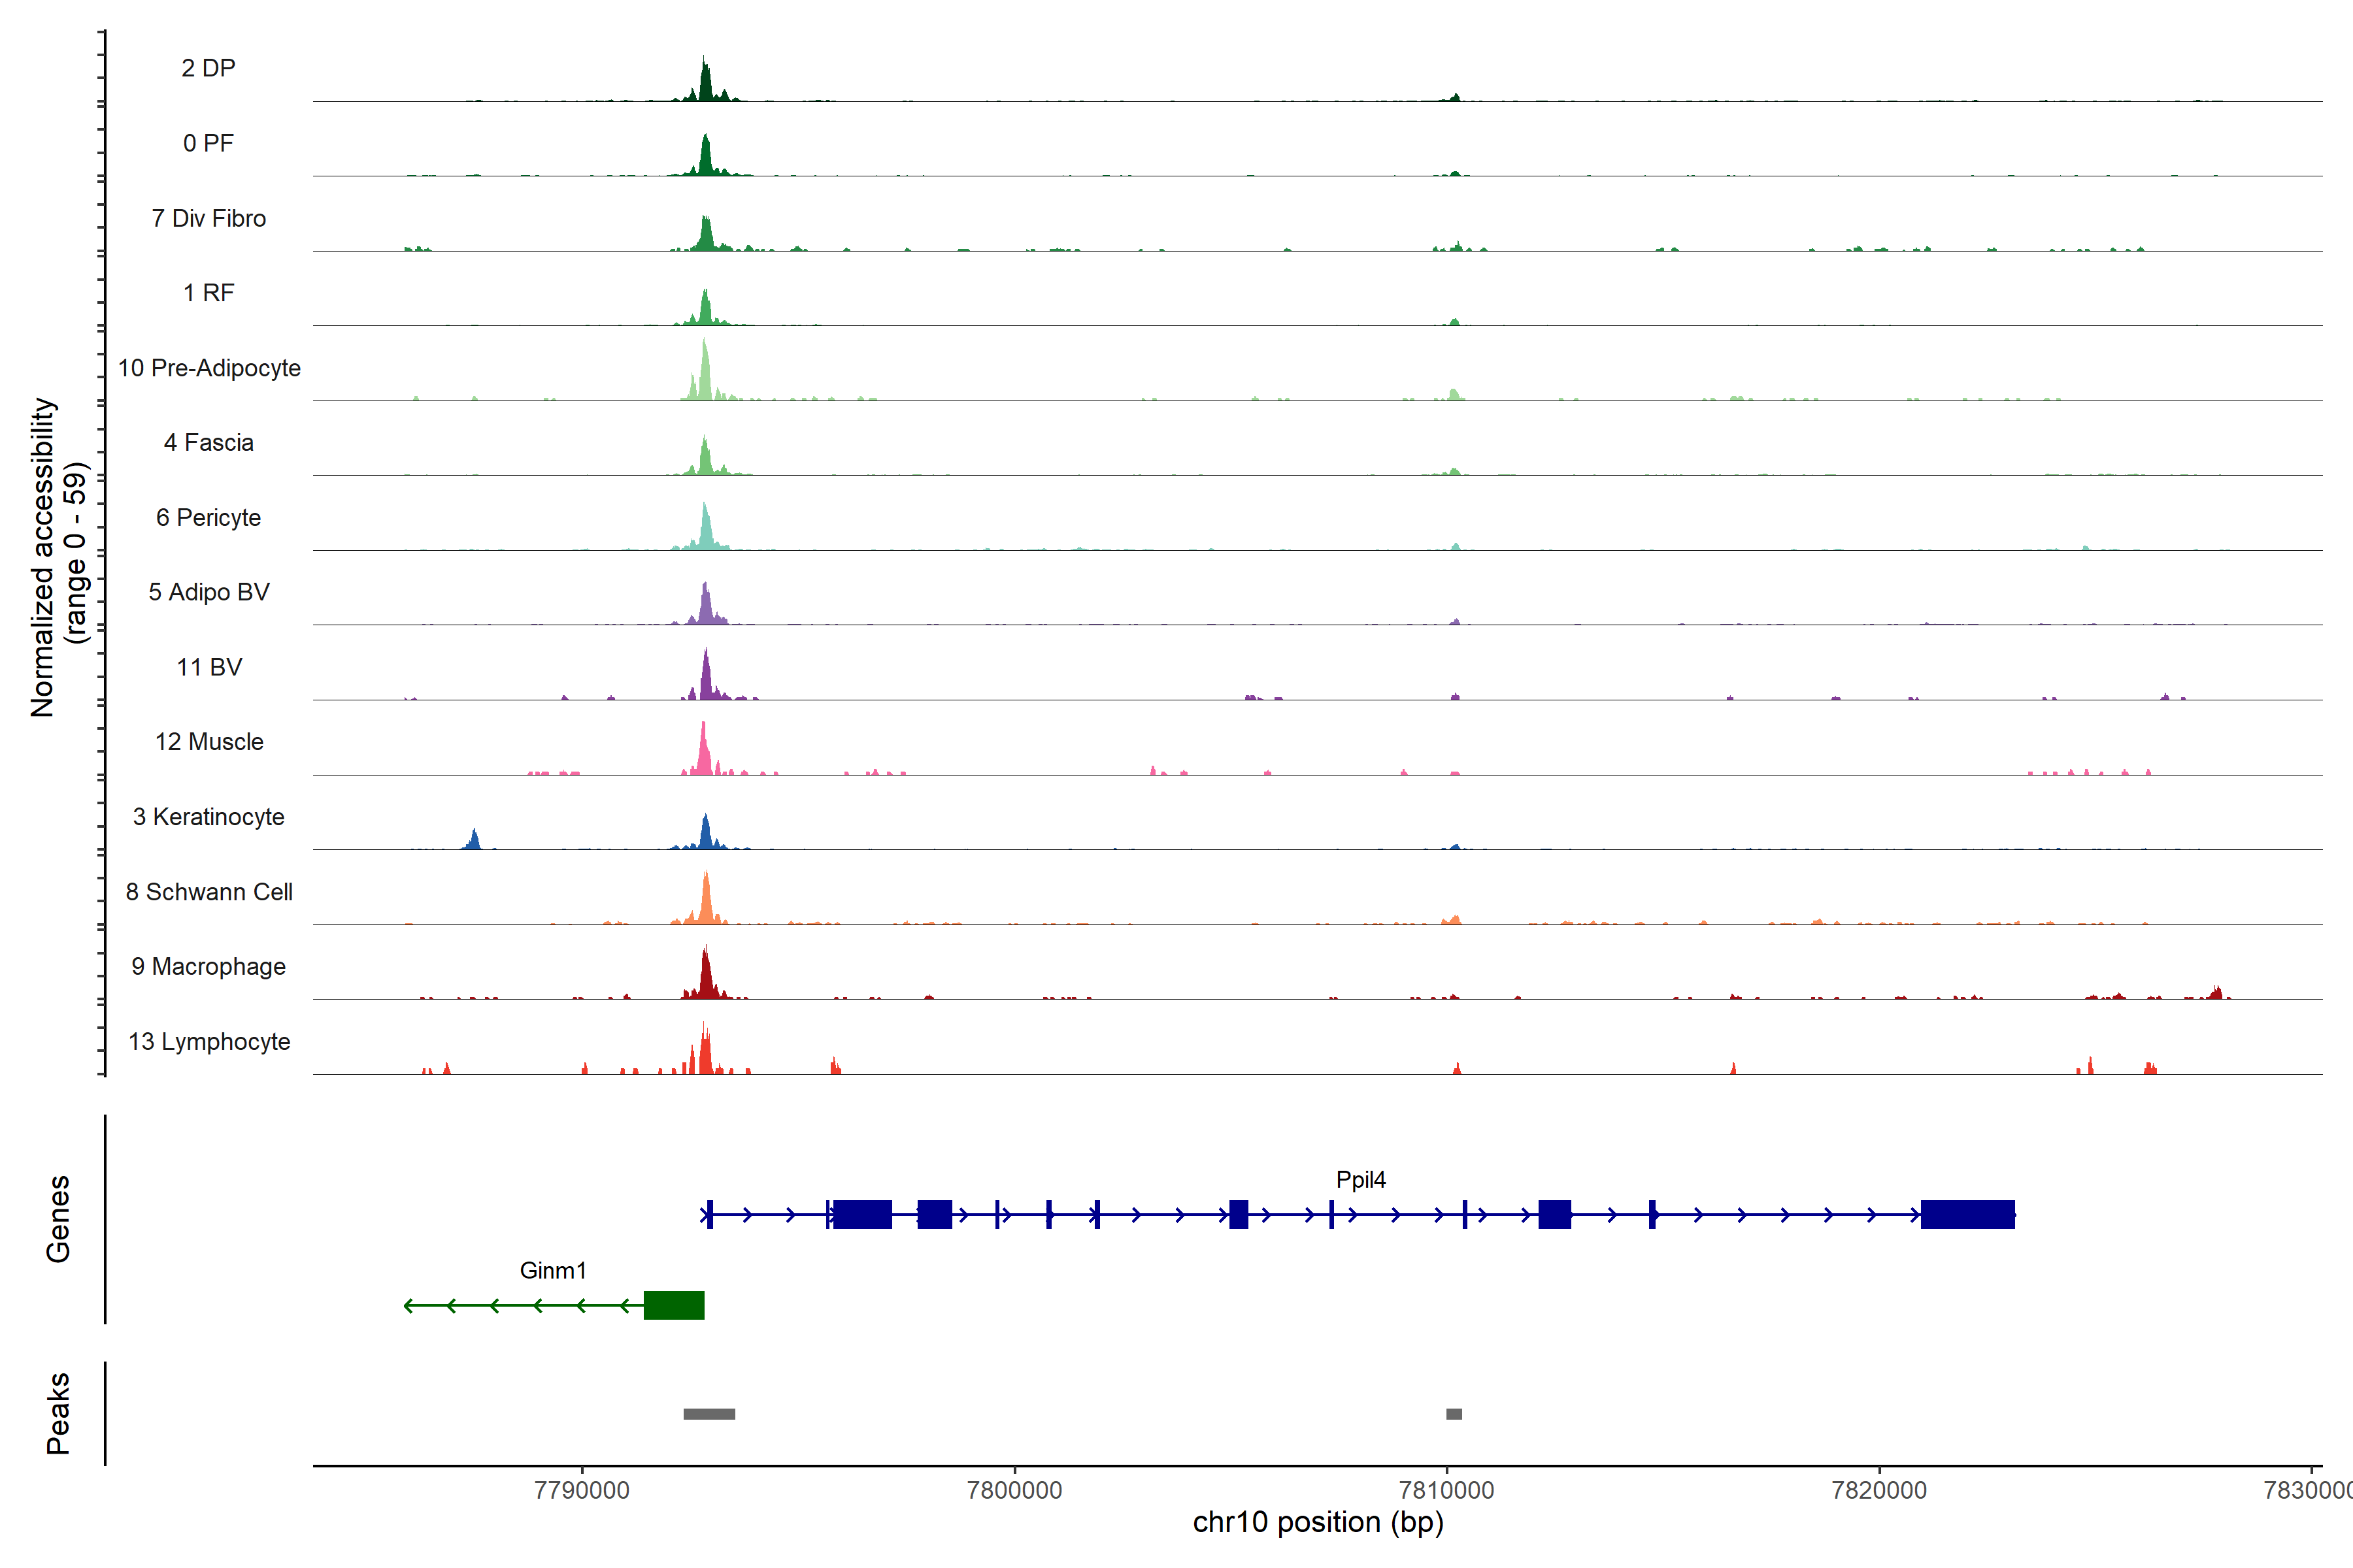This screenshot has height=1568, width=2353.
Task: Click the blue Keratinocyte peak left of main peak
Action: tap(475, 840)
